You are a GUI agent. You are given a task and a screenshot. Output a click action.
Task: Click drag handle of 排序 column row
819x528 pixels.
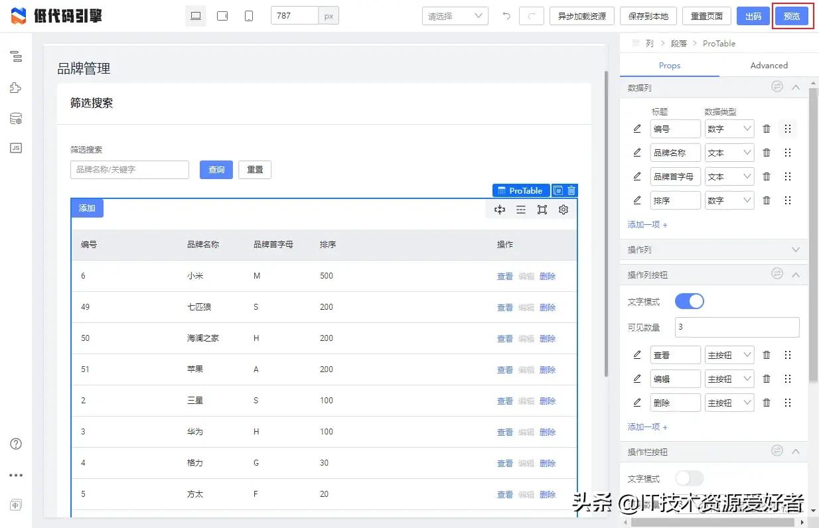pyautogui.click(x=788, y=200)
